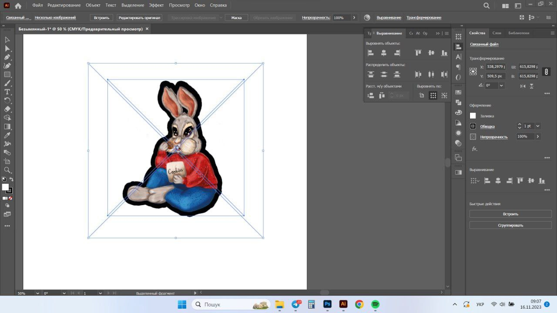The height and width of the screenshot is (313, 557).
Task: Activate the Eyedropper tool
Action: point(7,135)
